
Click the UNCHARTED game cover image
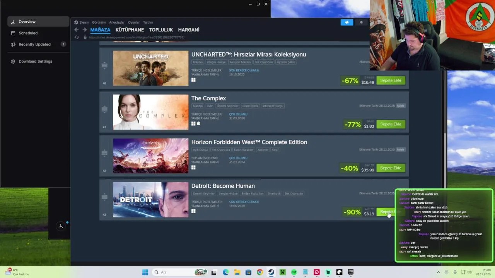pyautogui.click(x=150, y=68)
